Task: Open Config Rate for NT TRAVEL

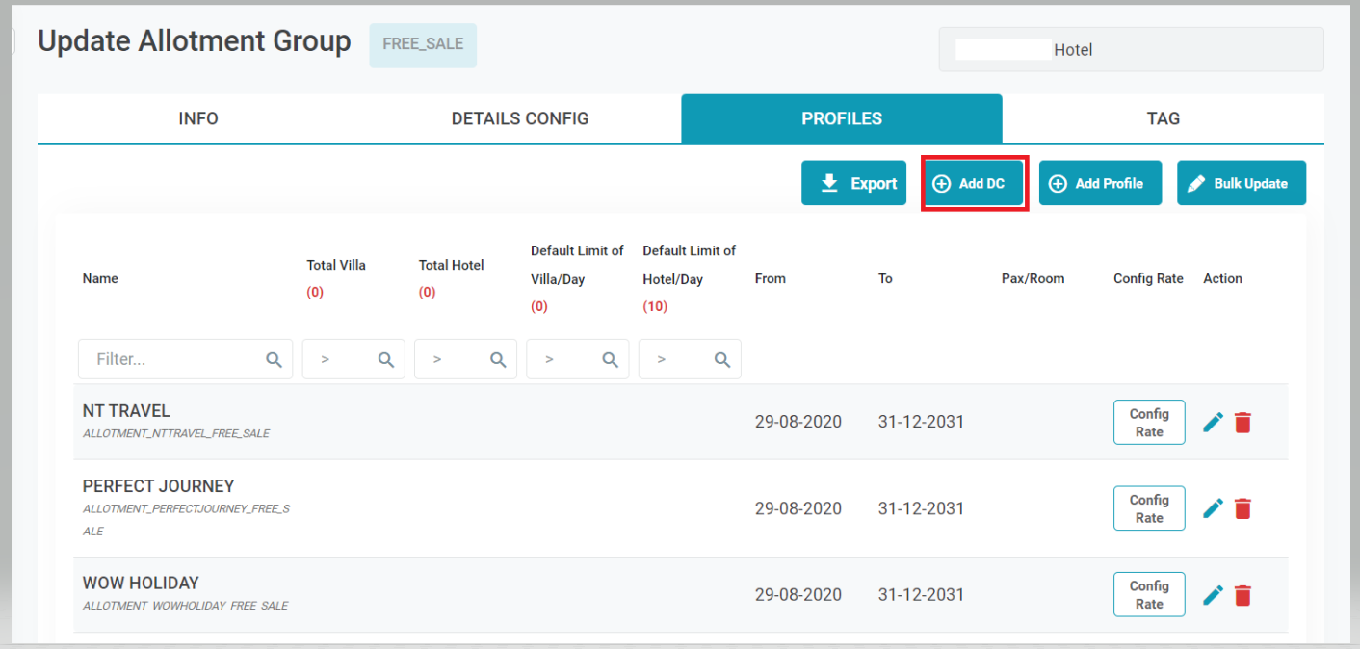Action: pos(1148,422)
